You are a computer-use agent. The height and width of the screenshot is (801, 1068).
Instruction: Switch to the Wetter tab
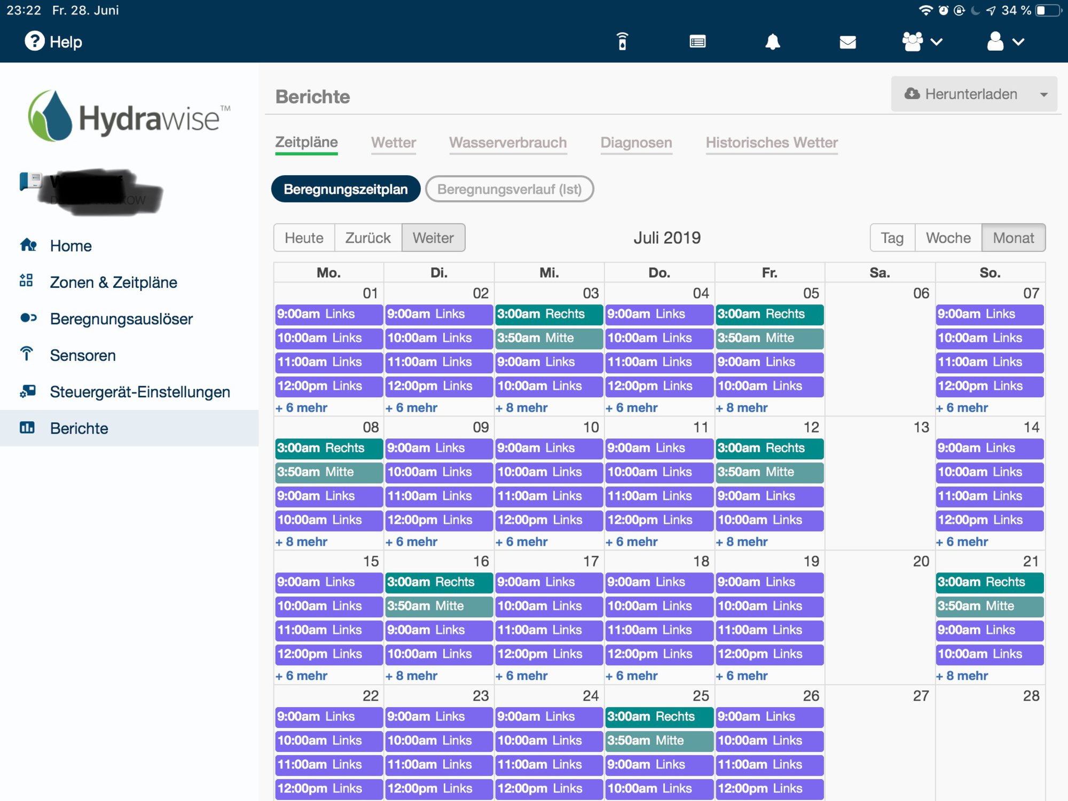(394, 143)
